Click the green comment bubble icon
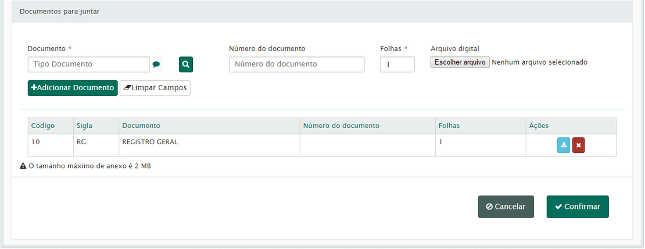 click(156, 65)
